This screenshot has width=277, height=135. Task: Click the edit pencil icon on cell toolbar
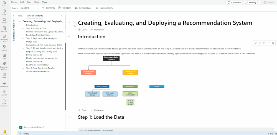(x=260, y=43)
